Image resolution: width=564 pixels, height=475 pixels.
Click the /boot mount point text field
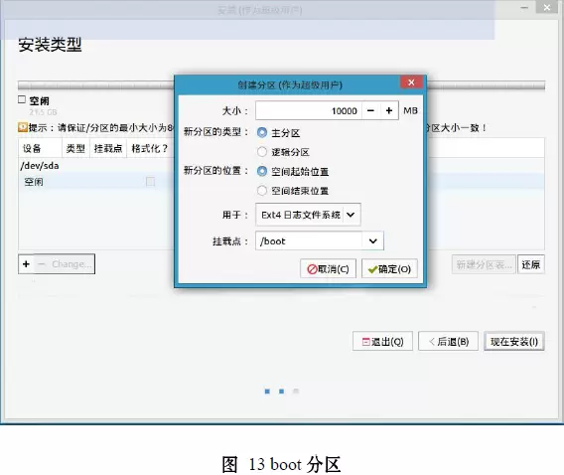tap(309, 241)
